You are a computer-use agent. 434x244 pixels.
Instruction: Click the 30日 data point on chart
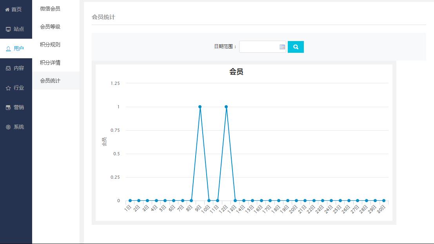(384, 201)
